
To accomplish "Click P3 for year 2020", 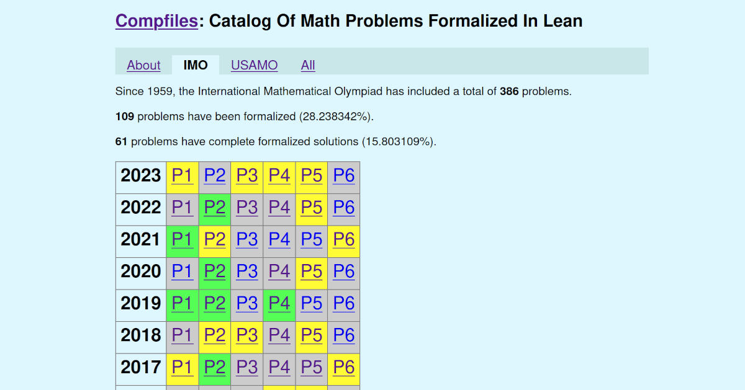I will click(247, 272).
